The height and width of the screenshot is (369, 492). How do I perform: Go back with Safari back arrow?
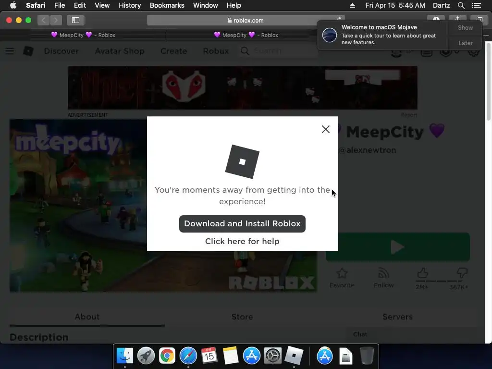43,20
